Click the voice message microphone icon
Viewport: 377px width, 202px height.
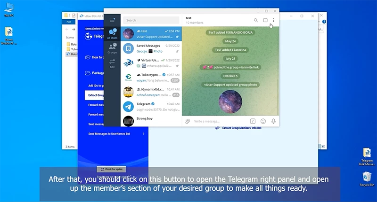click(x=273, y=121)
